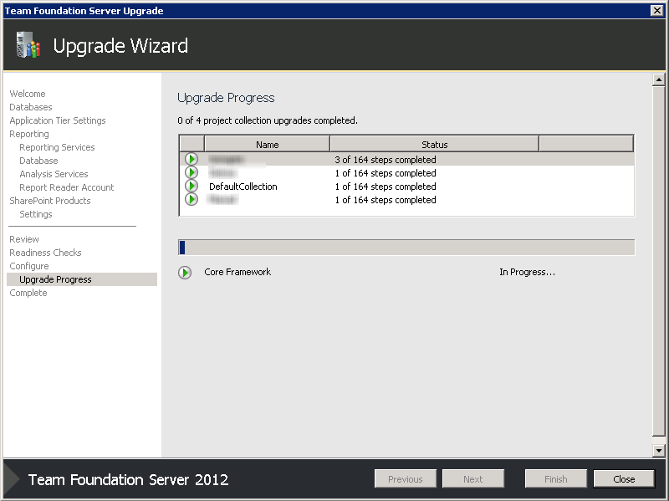Select the Database sub-step under Reporting
The height and width of the screenshot is (501, 669).
coord(38,161)
